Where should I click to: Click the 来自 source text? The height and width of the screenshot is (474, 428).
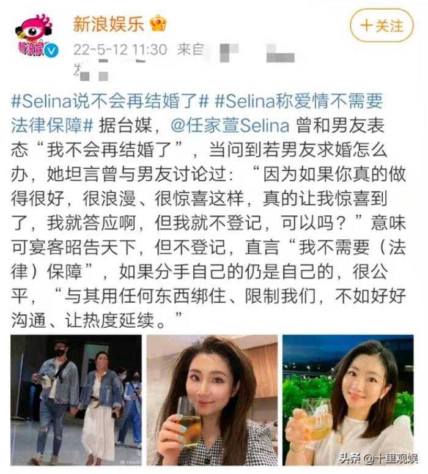click(x=190, y=50)
